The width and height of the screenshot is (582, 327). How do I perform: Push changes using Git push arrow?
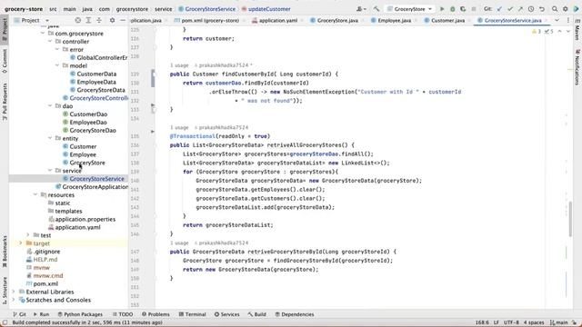coord(520,9)
